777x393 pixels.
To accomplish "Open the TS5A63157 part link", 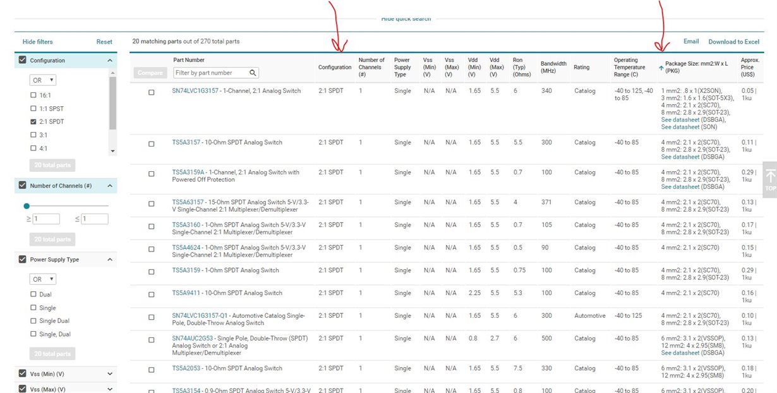I will pos(188,202).
